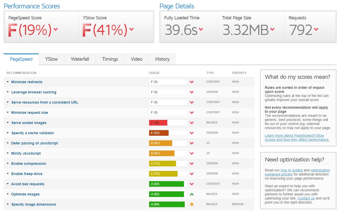Click red trend arrow for Serve scaled images
The image size is (340, 211).
click(192, 123)
